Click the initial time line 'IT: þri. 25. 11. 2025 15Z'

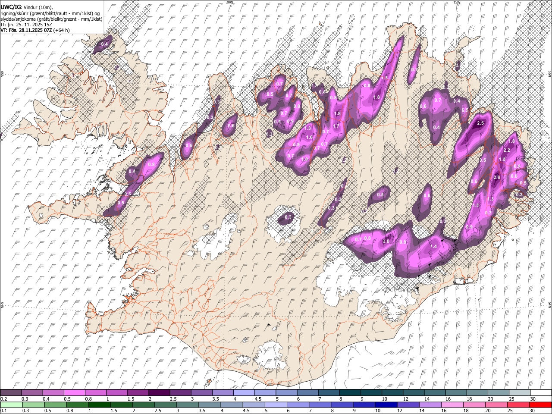coord(26,25)
